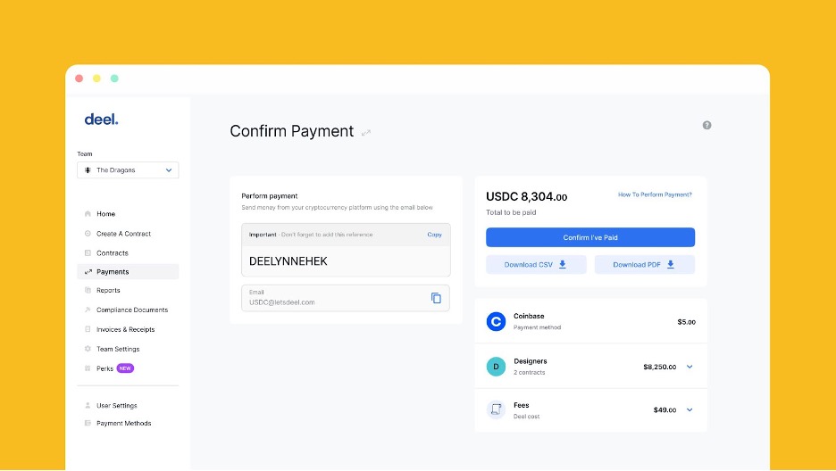This screenshot has height=471, width=836.
Task: Click Download PDF button
Action: [645, 265]
